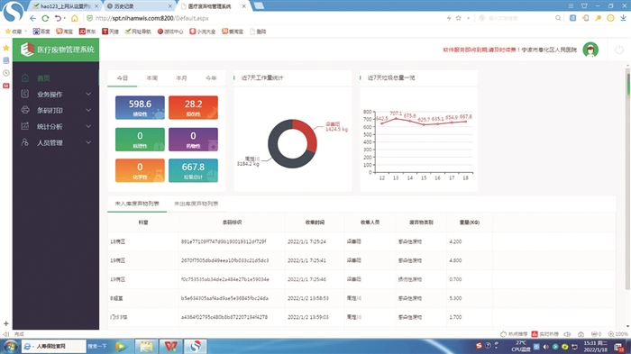Click the red sidebar icon below the clock

point(6,86)
